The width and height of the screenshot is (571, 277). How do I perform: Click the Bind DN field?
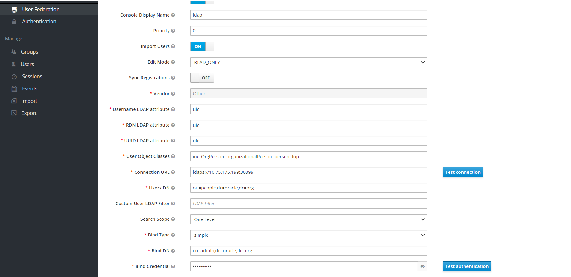[309, 251]
